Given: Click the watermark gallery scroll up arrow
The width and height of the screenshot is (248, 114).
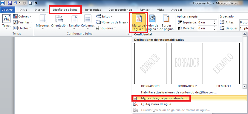Looking at the screenshot, I should [245, 34].
